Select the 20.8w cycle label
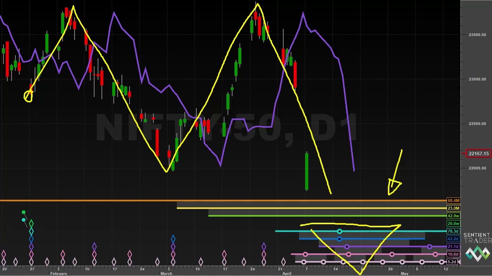The height and width of the screenshot is (276, 492). [453, 223]
